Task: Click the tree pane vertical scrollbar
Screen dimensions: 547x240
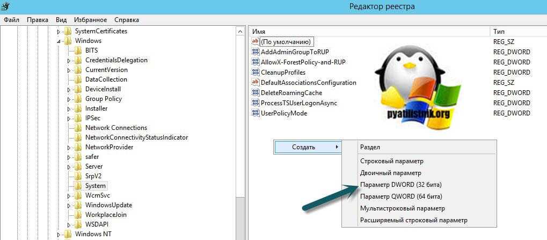Action: tap(240, 134)
